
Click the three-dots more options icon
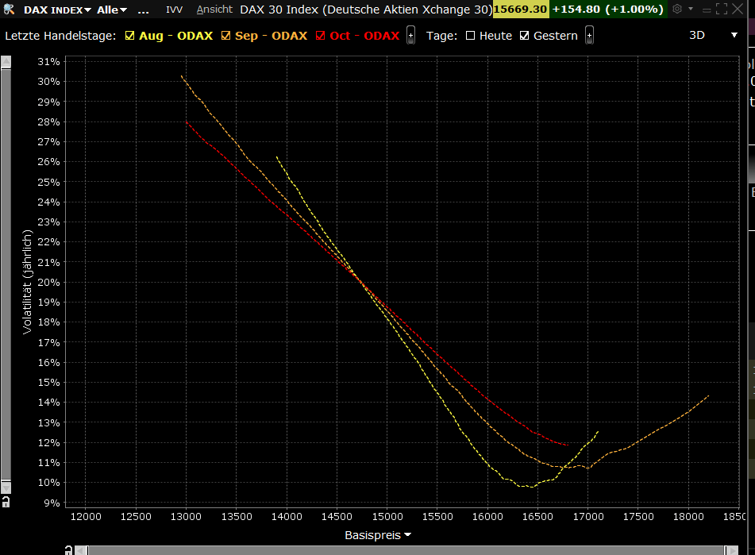click(x=143, y=10)
